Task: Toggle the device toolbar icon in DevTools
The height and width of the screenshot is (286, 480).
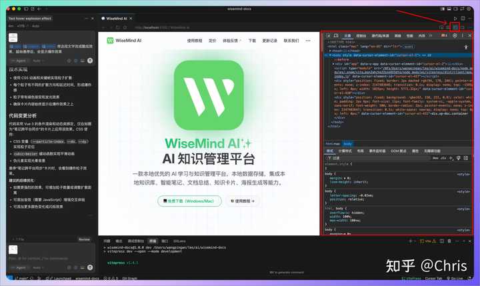Action: tap(336, 35)
